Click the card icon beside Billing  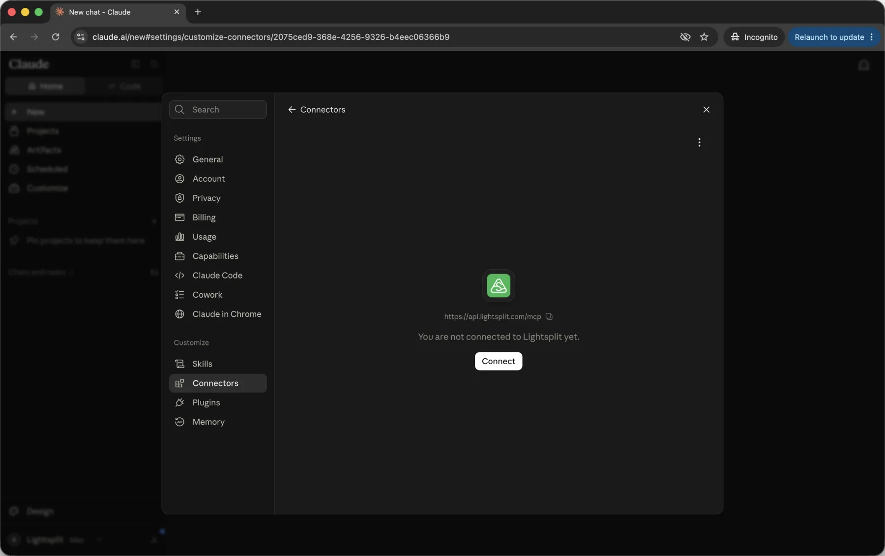point(179,217)
